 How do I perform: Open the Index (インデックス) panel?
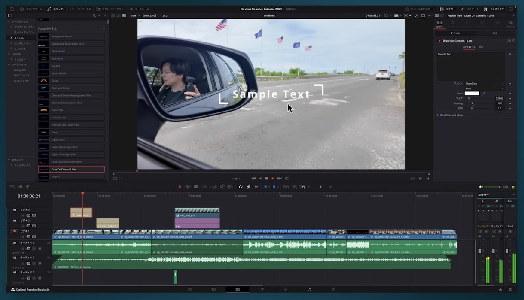click(x=81, y=9)
